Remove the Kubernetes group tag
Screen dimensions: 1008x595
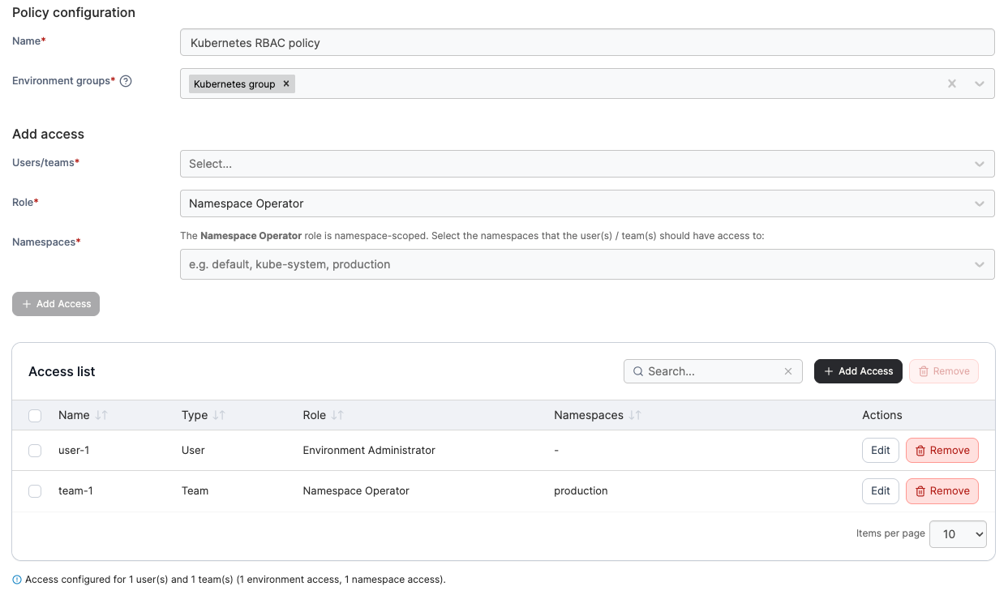pyautogui.click(x=286, y=83)
